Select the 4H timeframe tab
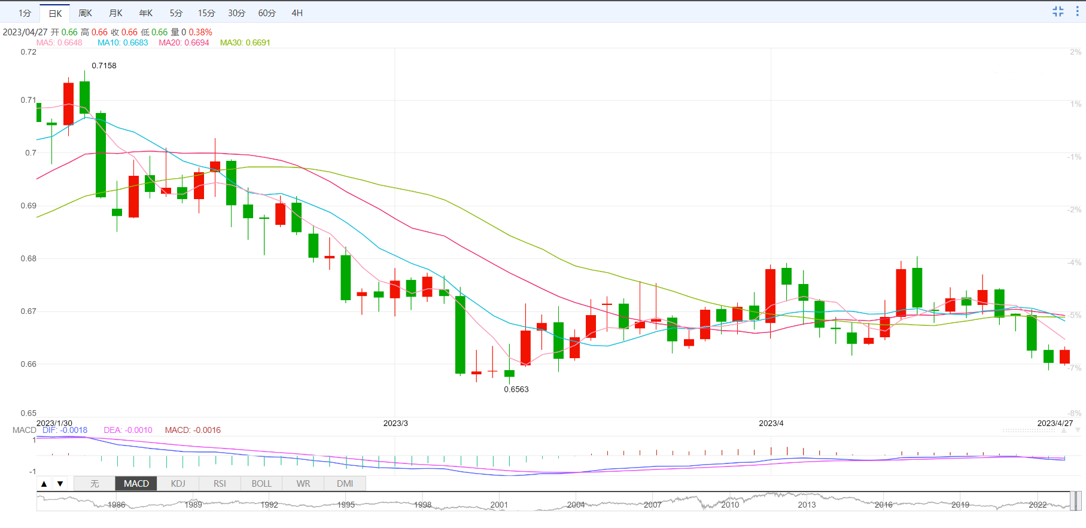Image resolution: width=1086 pixels, height=528 pixels. 297,13
